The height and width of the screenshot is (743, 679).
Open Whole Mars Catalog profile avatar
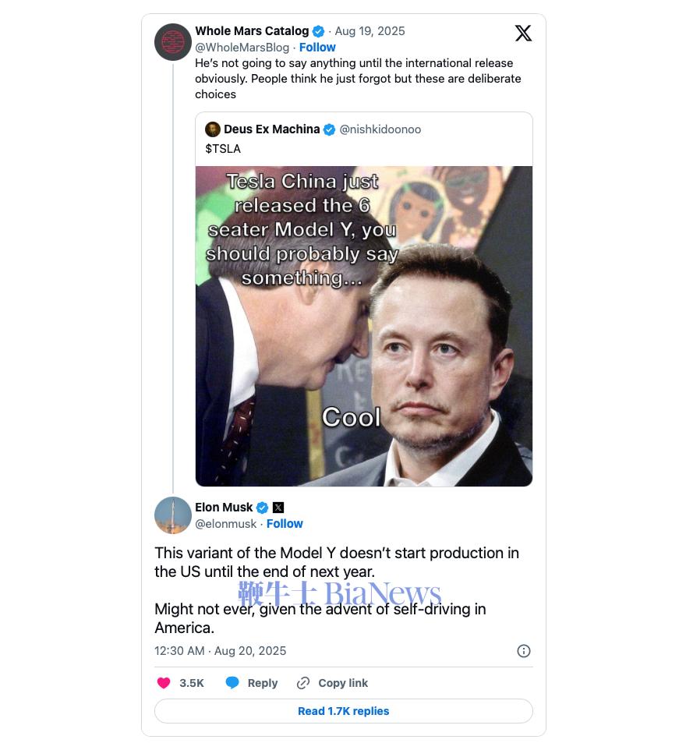pos(173,42)
